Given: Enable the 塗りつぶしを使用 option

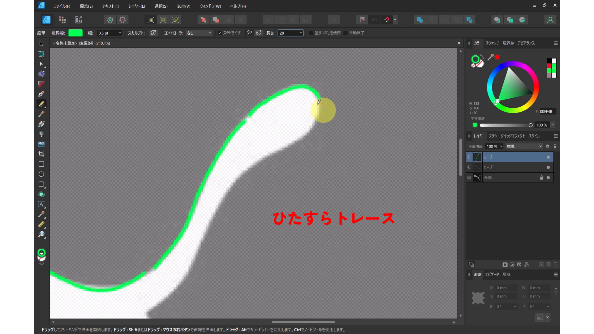Looking at the screenshot, I should [311, 33].
